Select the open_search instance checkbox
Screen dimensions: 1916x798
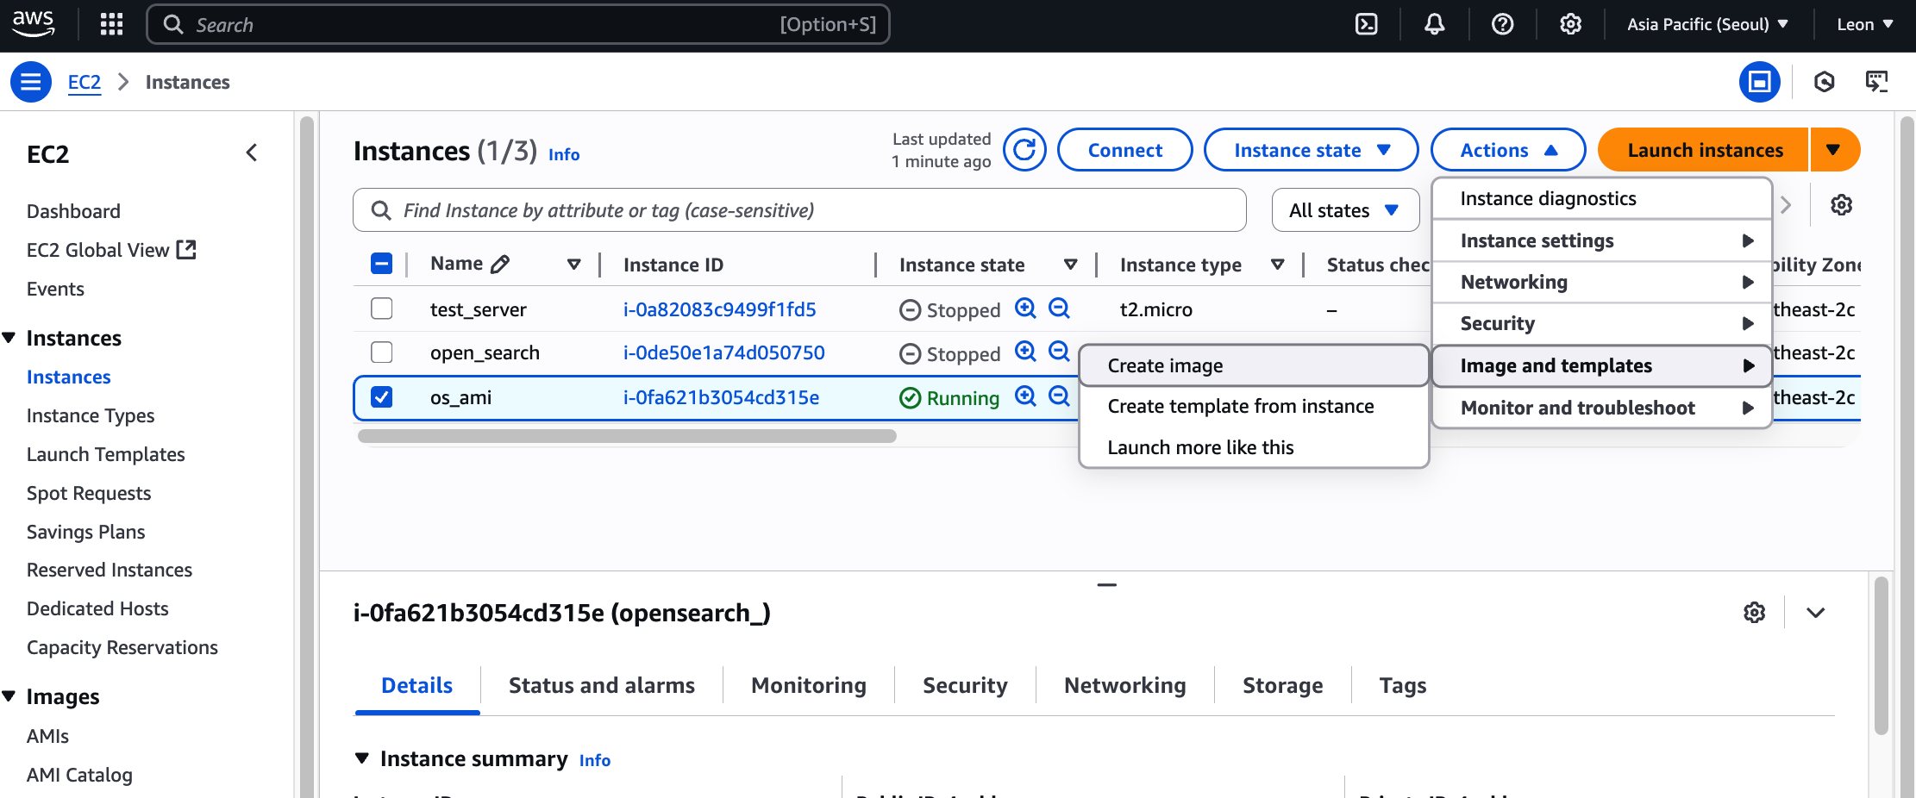pos(381,352)
